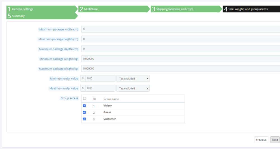Open the MultiStore step tab
This screenshot has width=280, height=149.
pyautogui.click(x=113, y=9)
